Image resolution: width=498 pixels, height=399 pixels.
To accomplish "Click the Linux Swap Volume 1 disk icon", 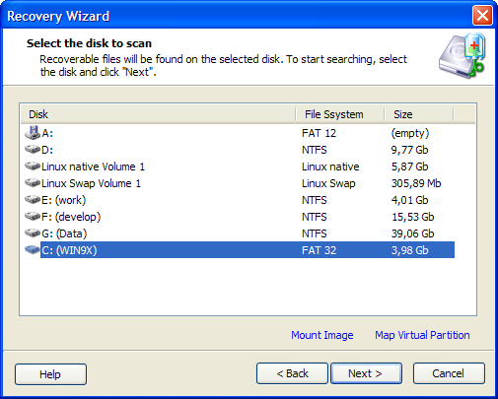I will coord(33,183).
